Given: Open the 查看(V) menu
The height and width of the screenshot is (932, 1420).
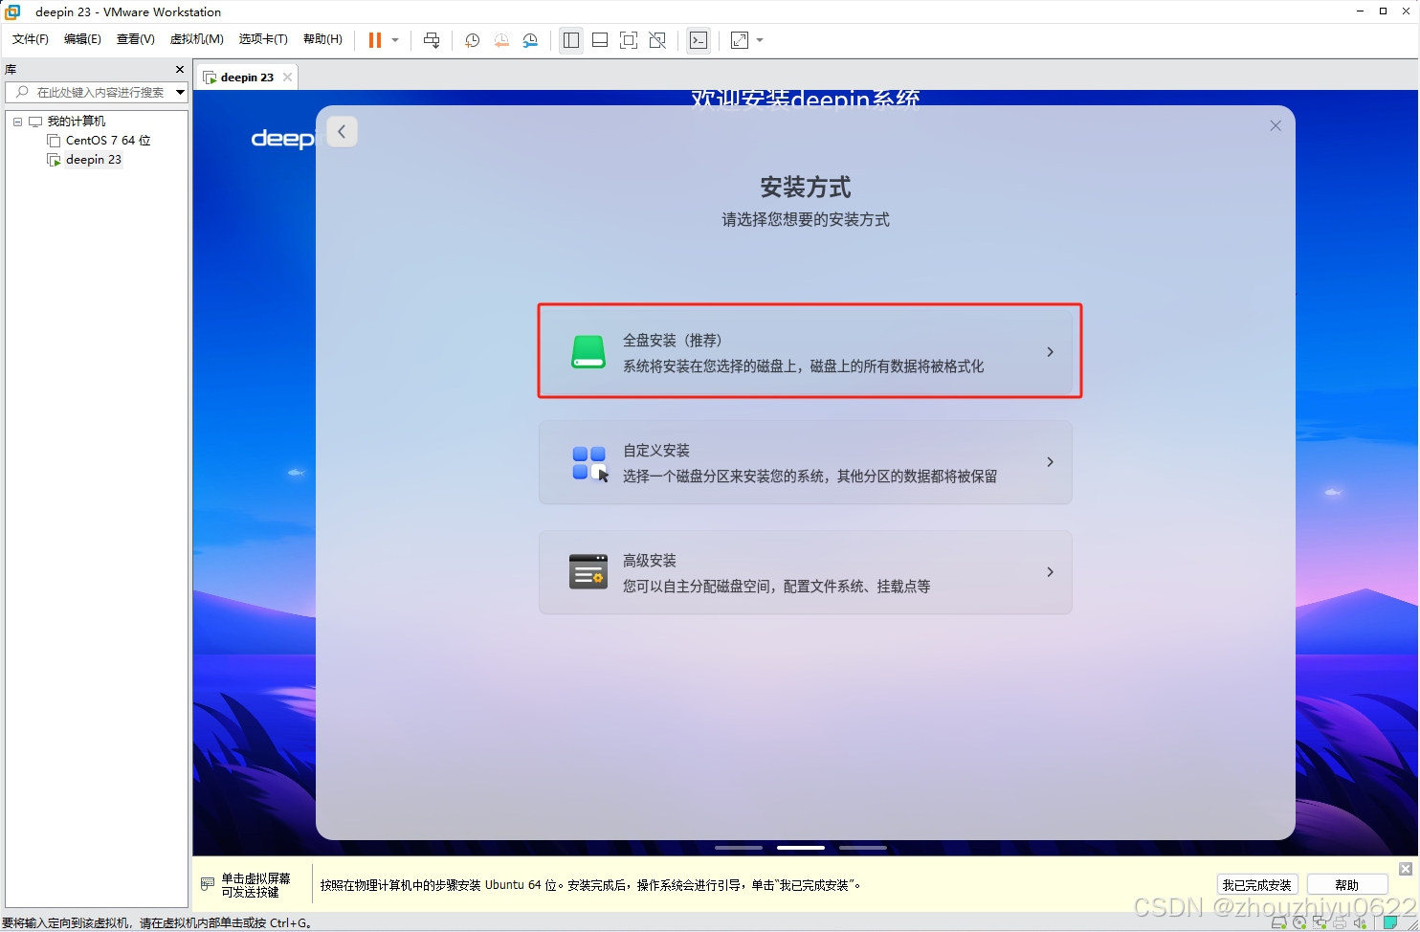Looking at the screenshot, I should (136, 39).
